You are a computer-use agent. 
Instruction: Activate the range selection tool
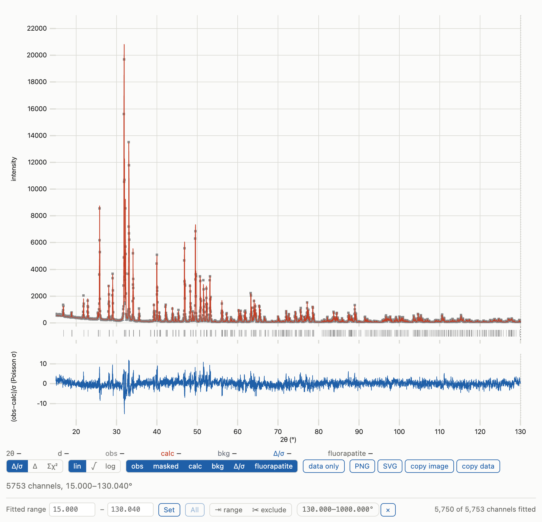click(x=229, y=510)
